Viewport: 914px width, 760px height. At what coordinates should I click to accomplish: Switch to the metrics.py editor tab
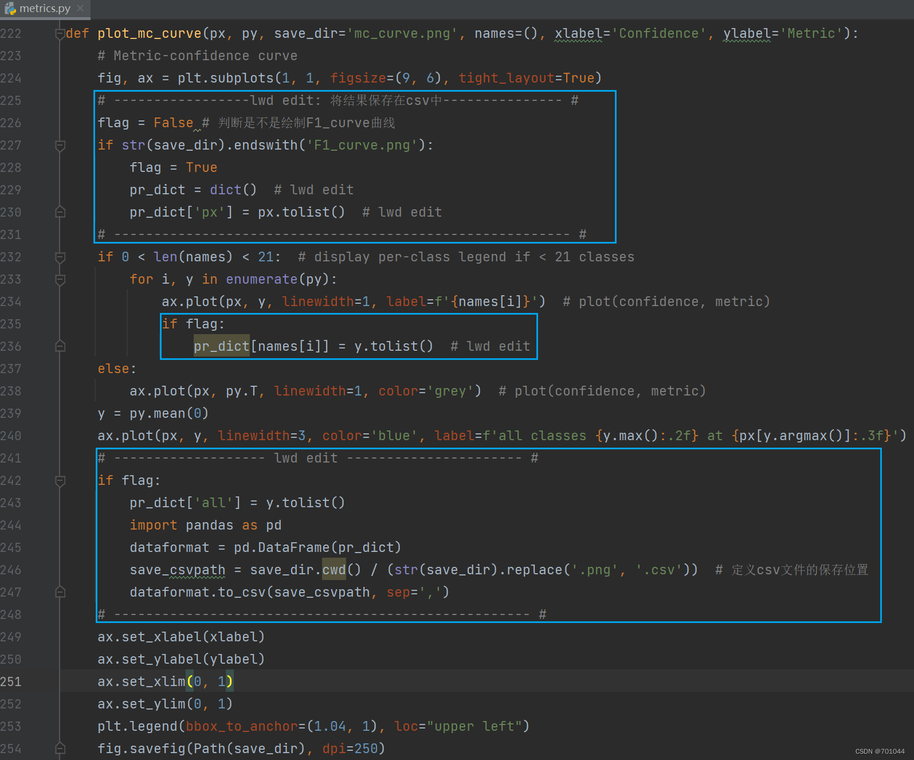(45, 9)
